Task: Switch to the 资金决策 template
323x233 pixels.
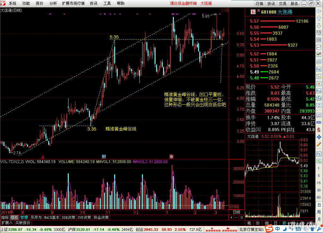Action: pyautogui.click(x=101, y=217)
